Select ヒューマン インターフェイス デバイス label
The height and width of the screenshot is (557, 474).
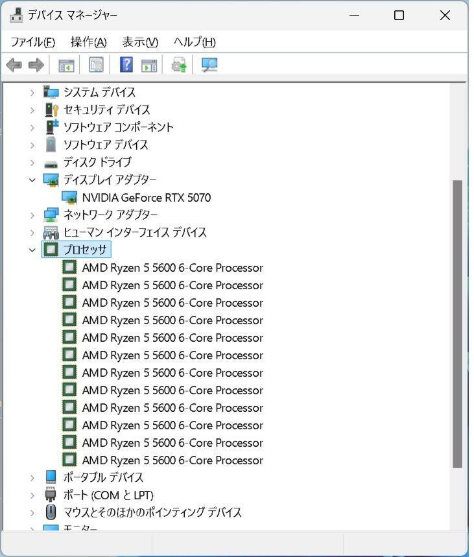click(x=135, y=232)
